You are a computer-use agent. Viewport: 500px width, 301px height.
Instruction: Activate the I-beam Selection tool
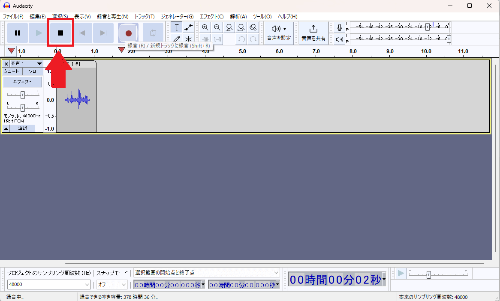[x=177, y=28]
